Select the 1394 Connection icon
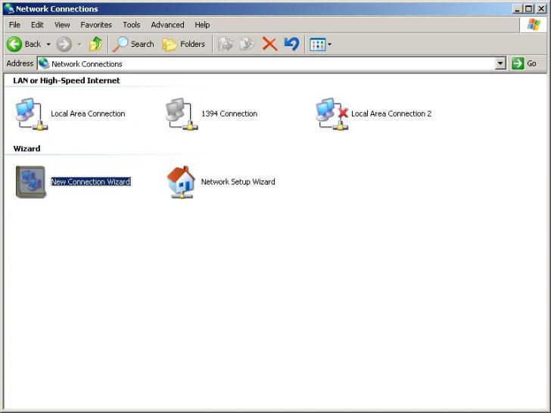 [x=181, y=113]
